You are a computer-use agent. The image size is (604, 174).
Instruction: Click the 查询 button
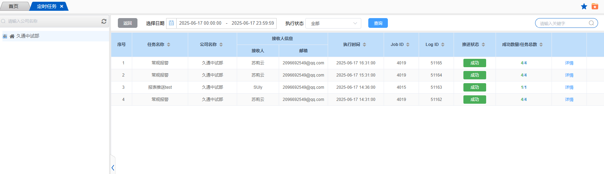pos(378,23)
